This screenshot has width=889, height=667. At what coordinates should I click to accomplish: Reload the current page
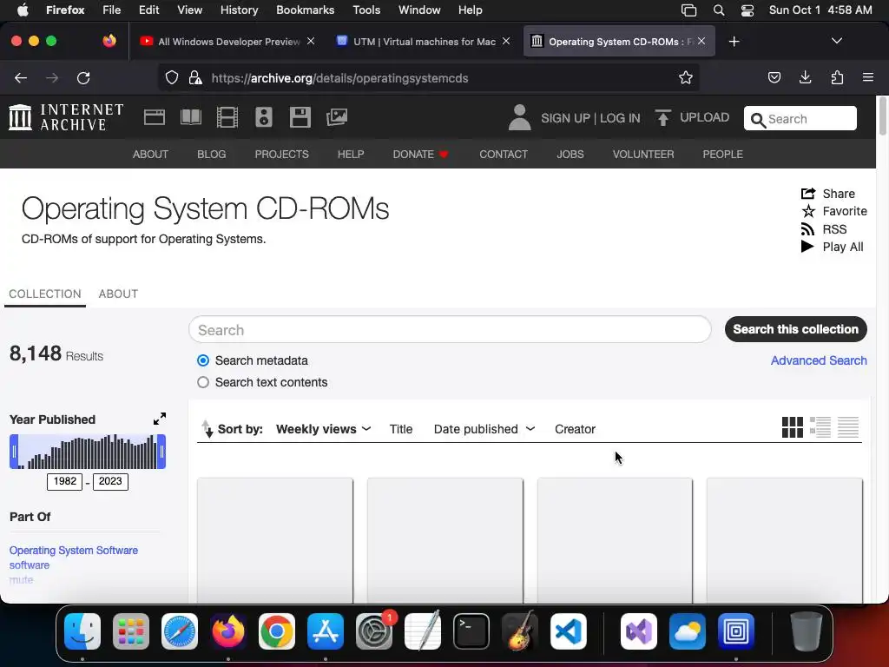(83, 77)
